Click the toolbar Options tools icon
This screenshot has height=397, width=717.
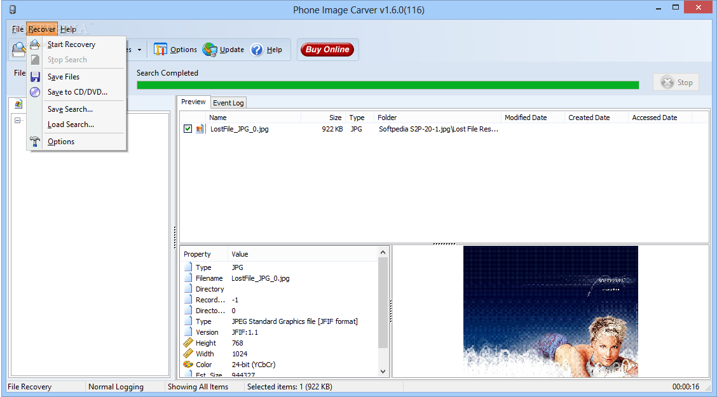pos(161,50)
